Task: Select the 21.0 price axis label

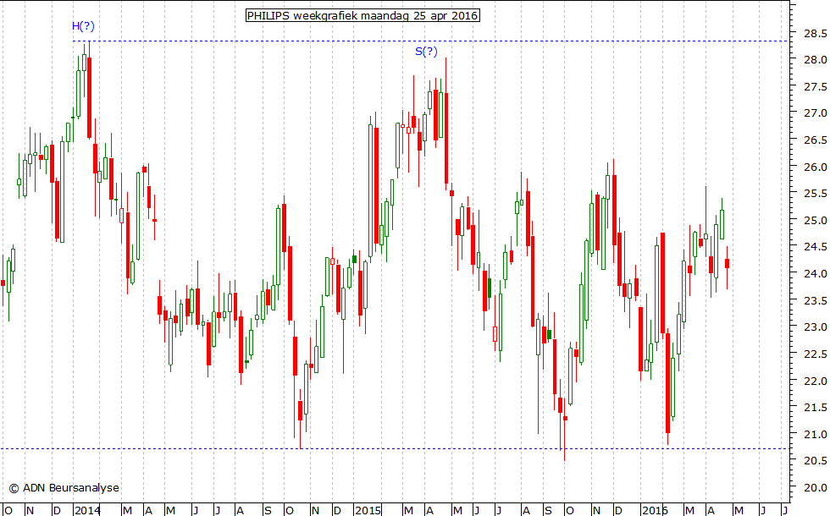Action: click(x=815, y=435)
